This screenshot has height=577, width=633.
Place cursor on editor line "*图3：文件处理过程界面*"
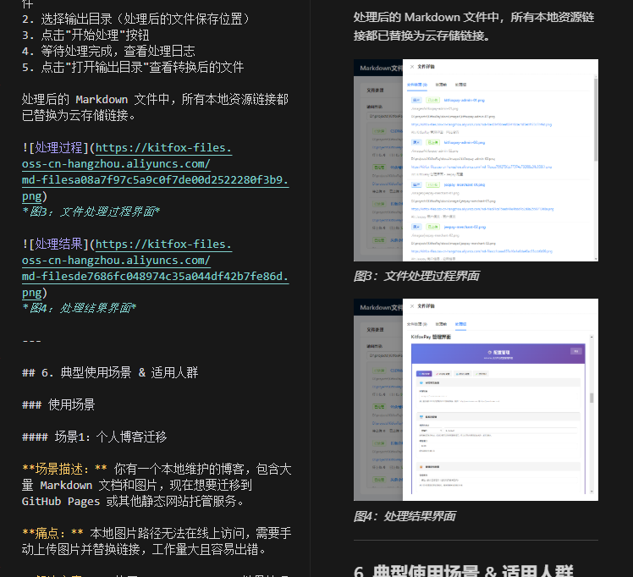[x=91, y=212]
